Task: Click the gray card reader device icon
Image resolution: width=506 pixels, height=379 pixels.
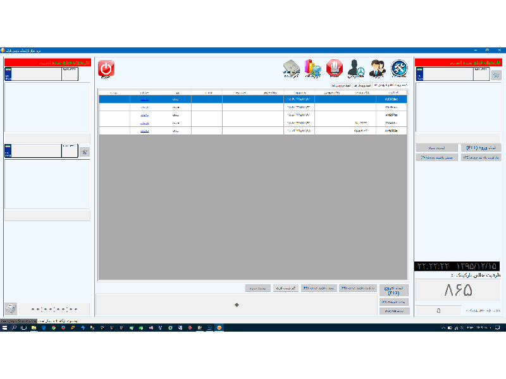Action: [x=291, y=68]
